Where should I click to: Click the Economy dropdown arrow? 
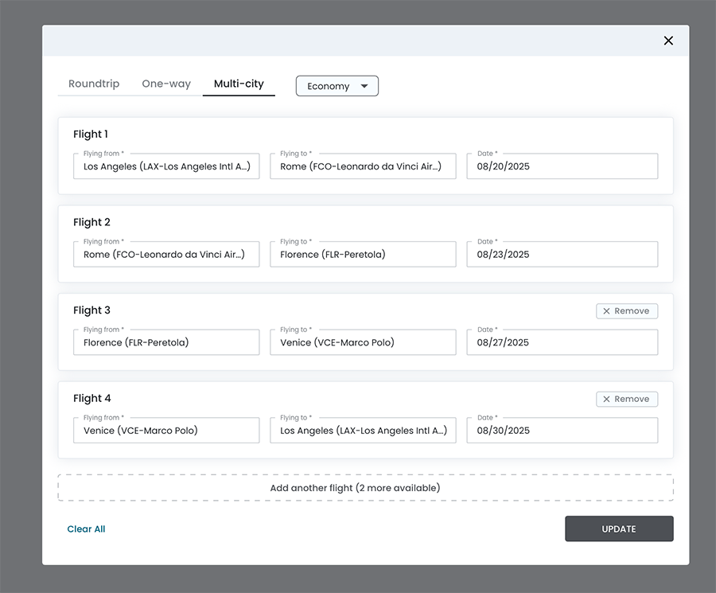tap(364, 86)
